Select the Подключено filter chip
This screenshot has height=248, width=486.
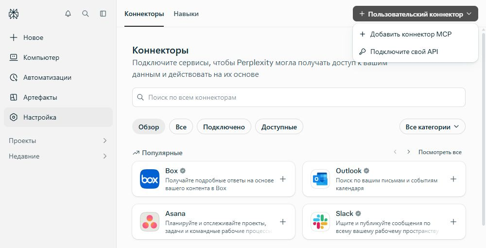pos(224,127)
